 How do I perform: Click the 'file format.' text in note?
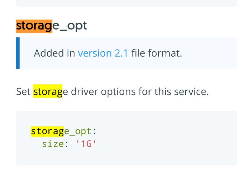[157, 53]
